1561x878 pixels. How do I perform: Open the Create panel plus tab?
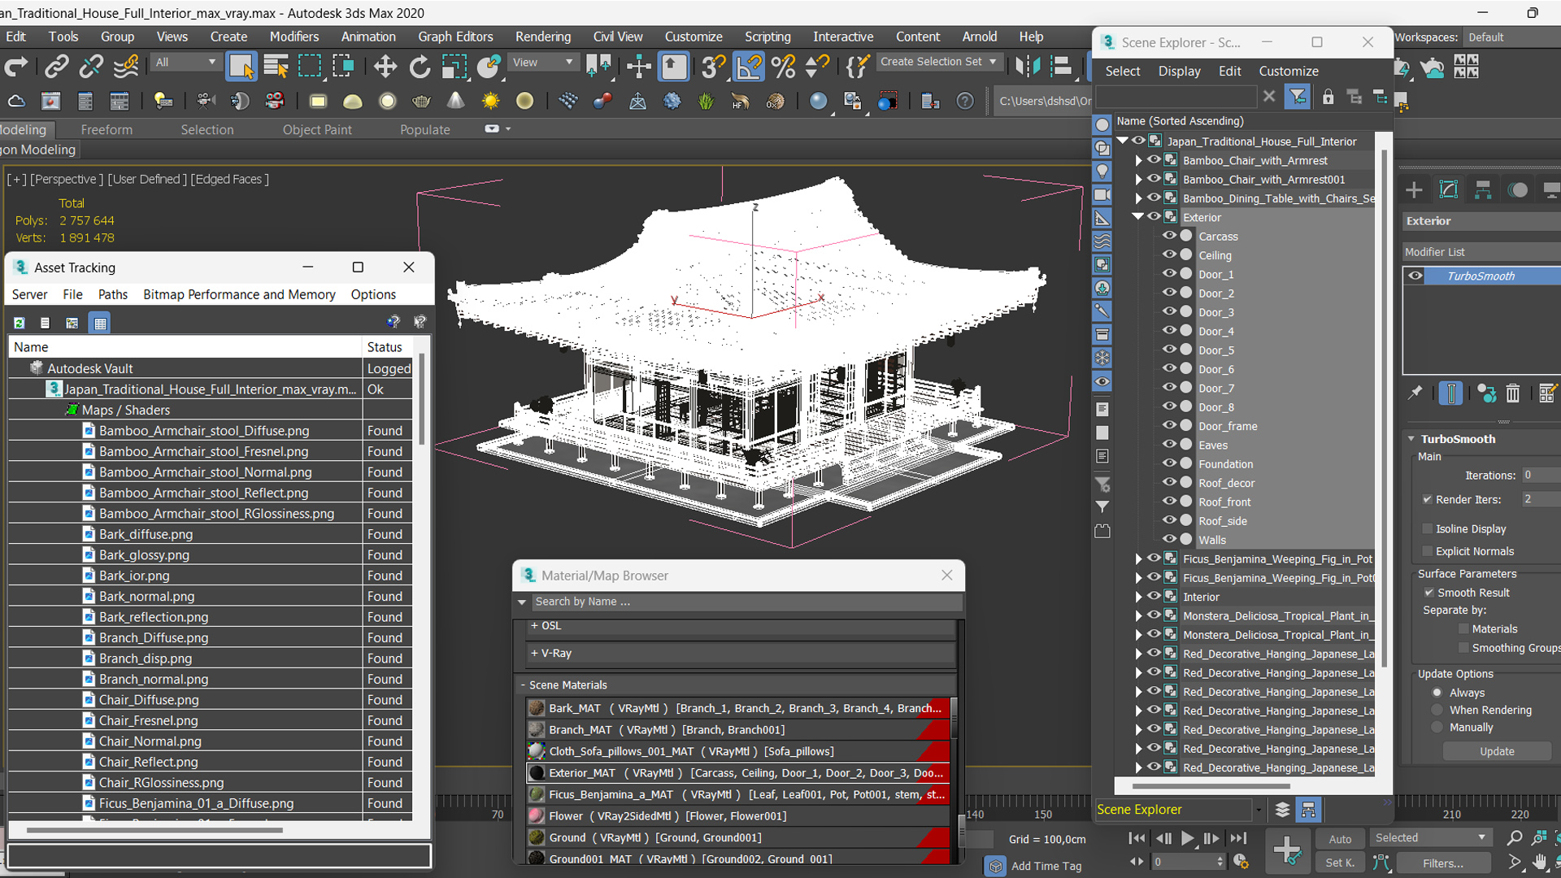tap(1414, 189)
